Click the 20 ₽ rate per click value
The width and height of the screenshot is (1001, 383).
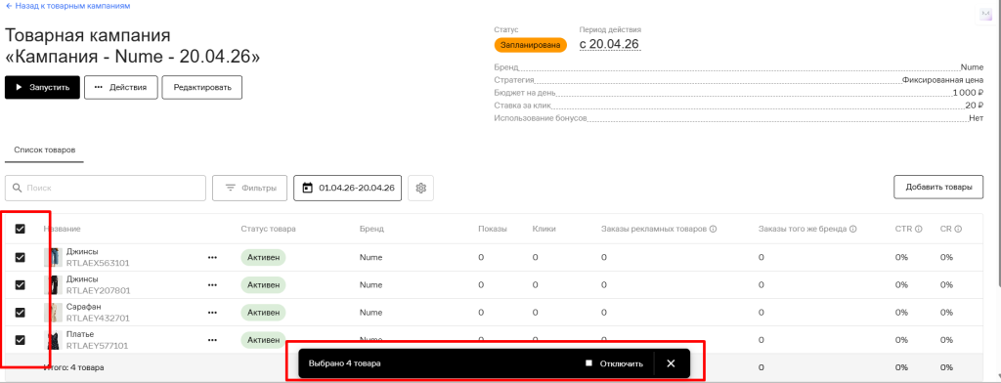975,106
